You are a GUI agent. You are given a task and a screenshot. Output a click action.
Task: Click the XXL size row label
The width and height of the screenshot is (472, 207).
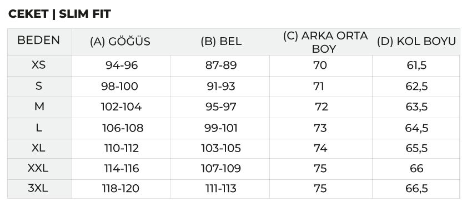tap(38, 168)
